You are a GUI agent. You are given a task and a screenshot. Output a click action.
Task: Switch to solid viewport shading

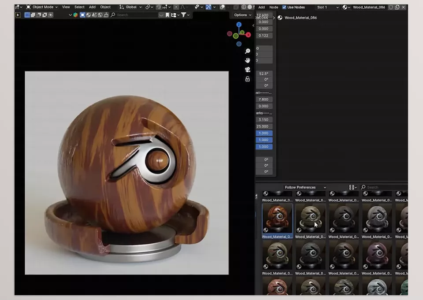250,7
